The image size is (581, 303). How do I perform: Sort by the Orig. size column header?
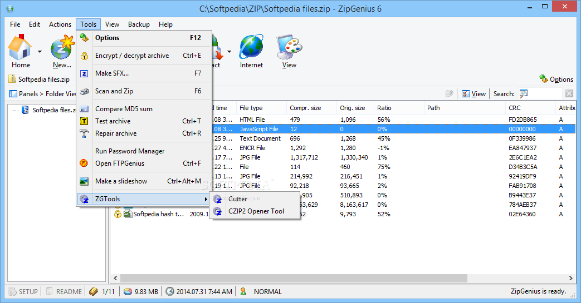click(355, 108)
